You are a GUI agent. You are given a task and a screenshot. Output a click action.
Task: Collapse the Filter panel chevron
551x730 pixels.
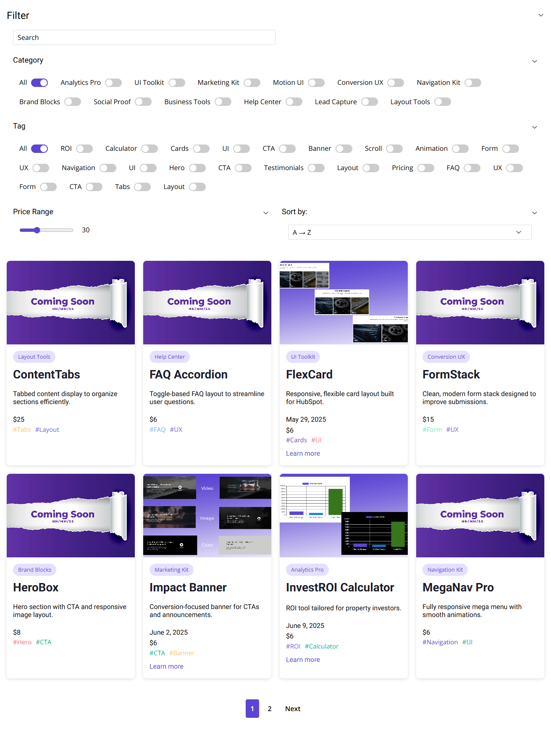point(541,16)
